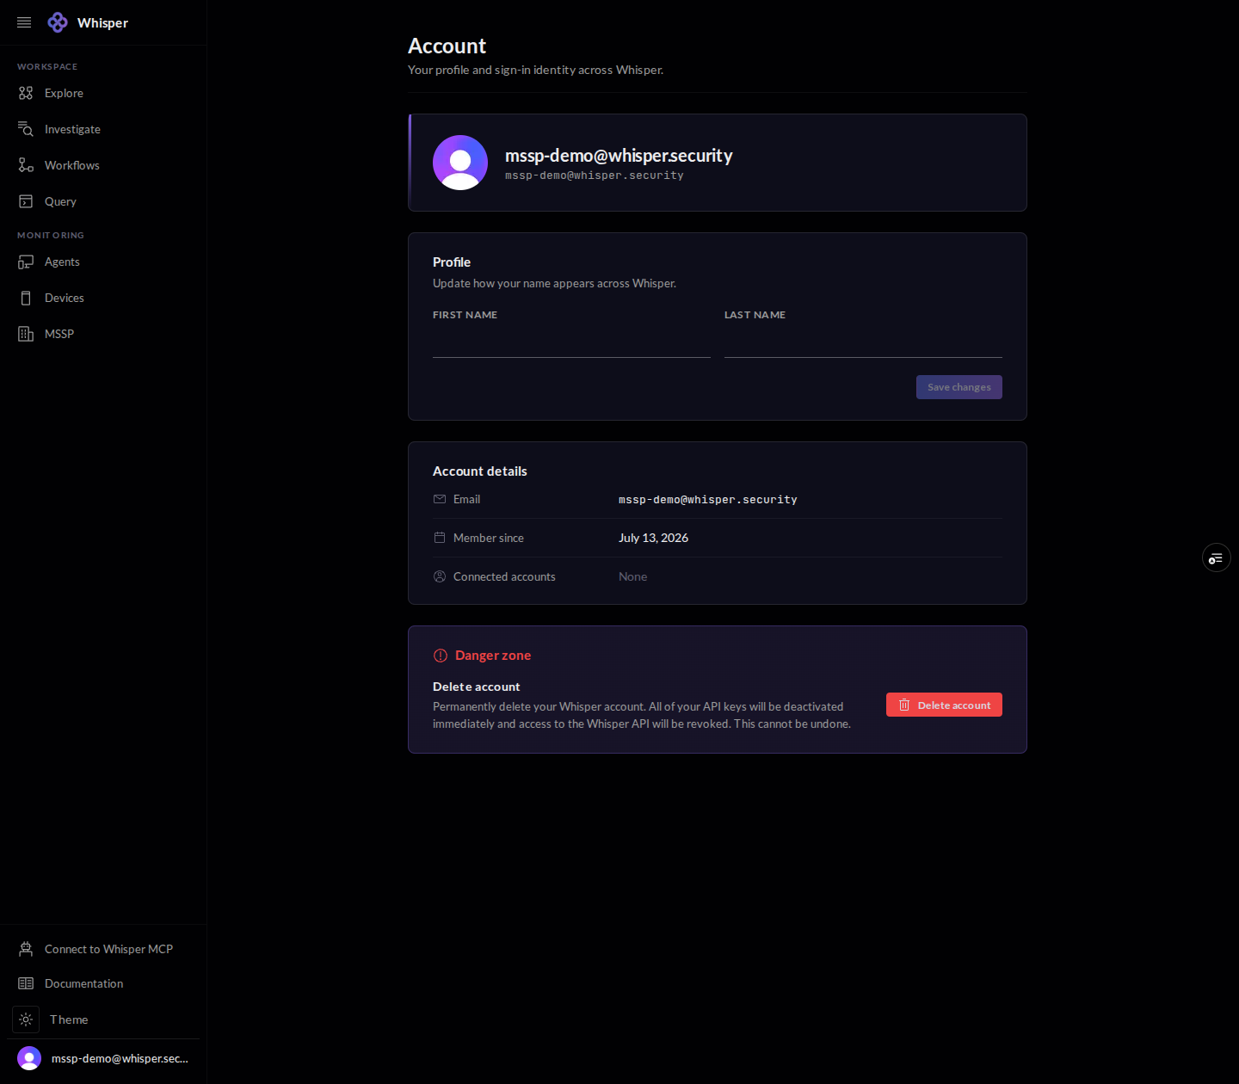The image size is (1239, 1084).
Task: Open the Agents menu item
Action: tap(103, 262)
